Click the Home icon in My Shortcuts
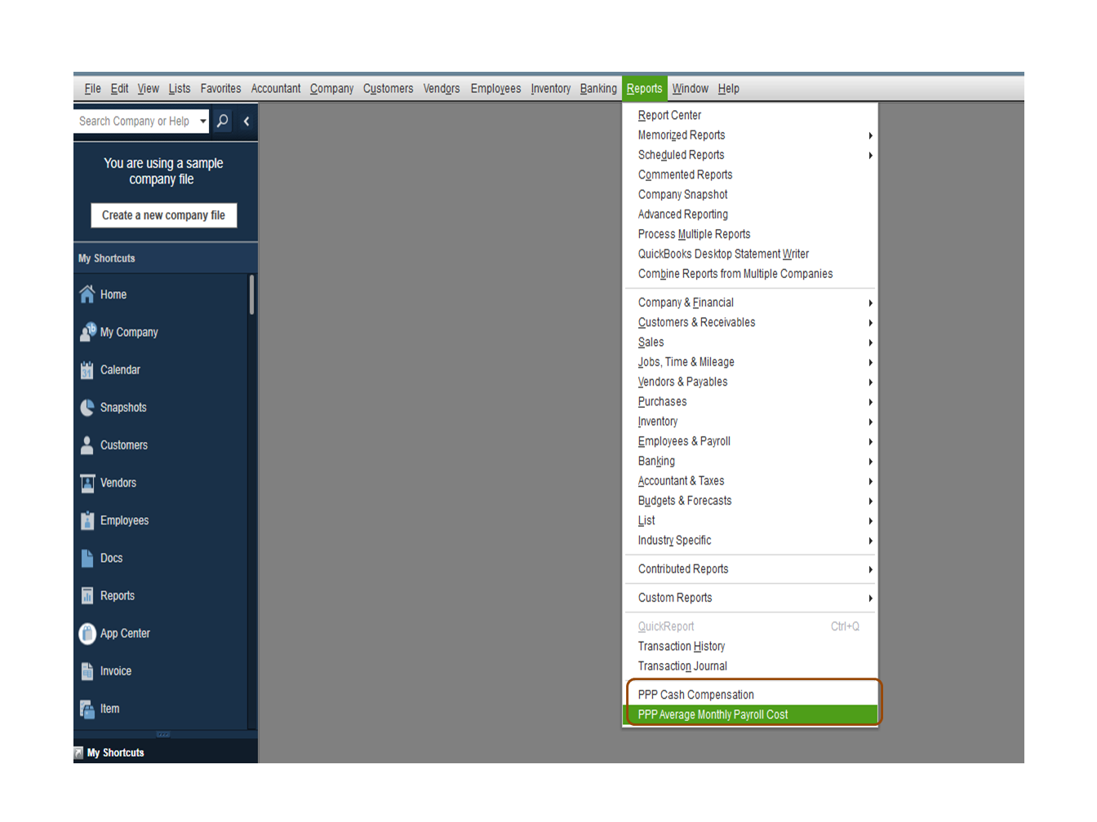Image resolution: width=1097 pixels, height=822 pixels. tap(87, 294)
